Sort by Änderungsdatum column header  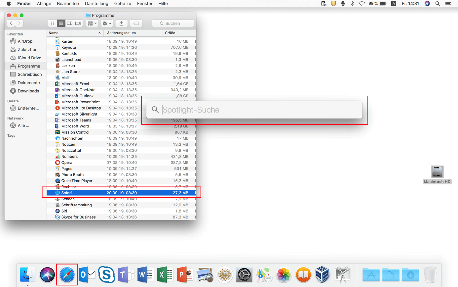[x=133, y=33]
